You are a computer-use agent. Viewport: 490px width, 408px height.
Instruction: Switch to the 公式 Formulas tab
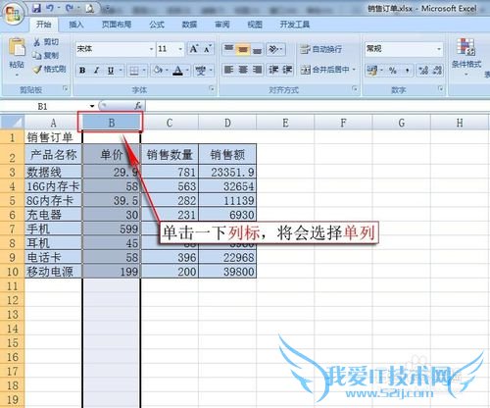157,25
